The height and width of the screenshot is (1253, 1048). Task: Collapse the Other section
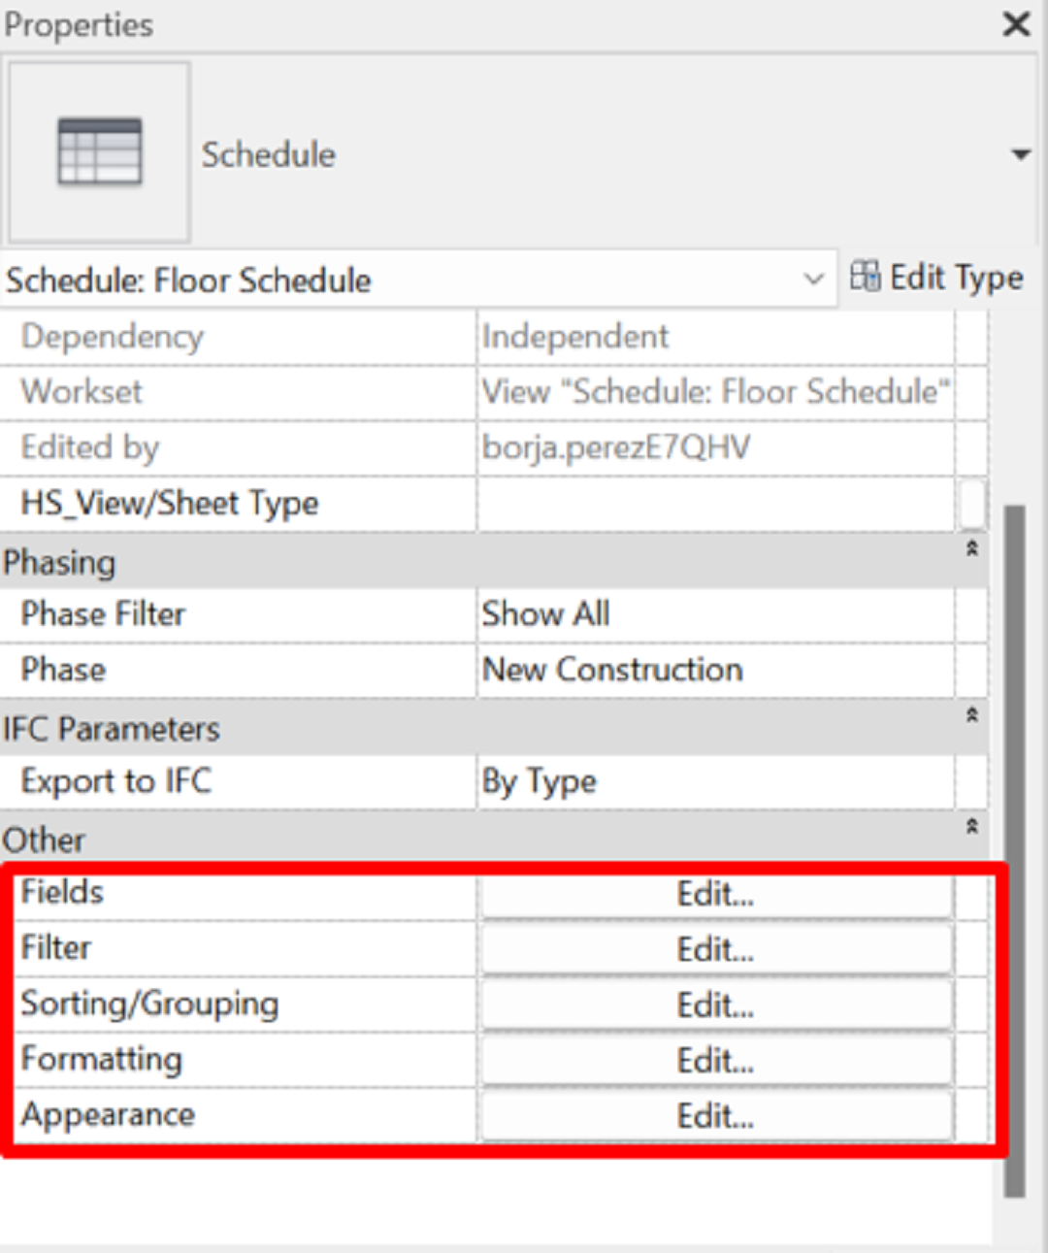pyautogui.click(x=971, y=827)
